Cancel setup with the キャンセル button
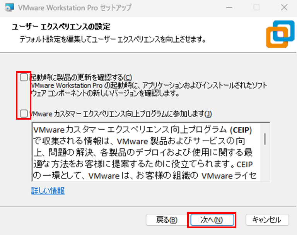The image size is (297, 235). tap(266, 220)
